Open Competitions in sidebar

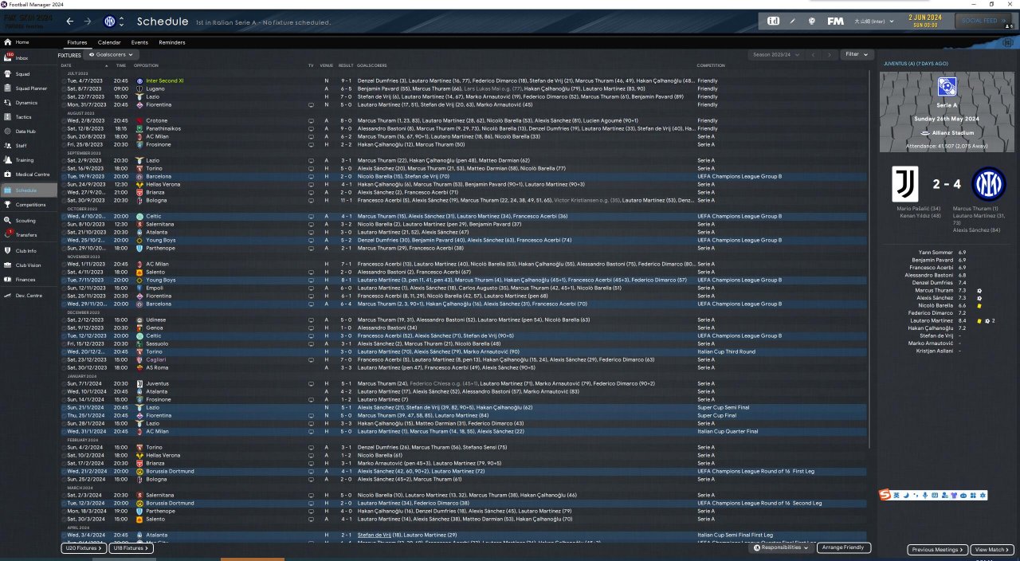click(x=30, y=205)
